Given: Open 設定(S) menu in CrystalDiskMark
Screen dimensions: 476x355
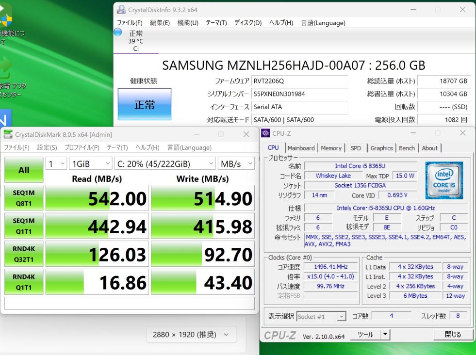Looking at the screenshot, I should coord(47,147).
